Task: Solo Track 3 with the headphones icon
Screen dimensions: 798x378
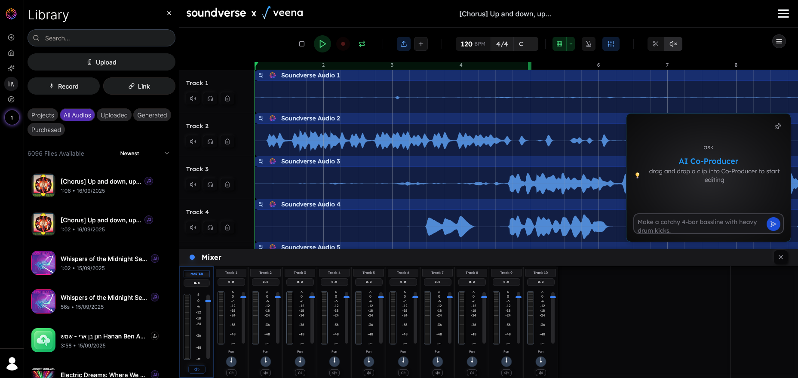Action: [210, 184]
